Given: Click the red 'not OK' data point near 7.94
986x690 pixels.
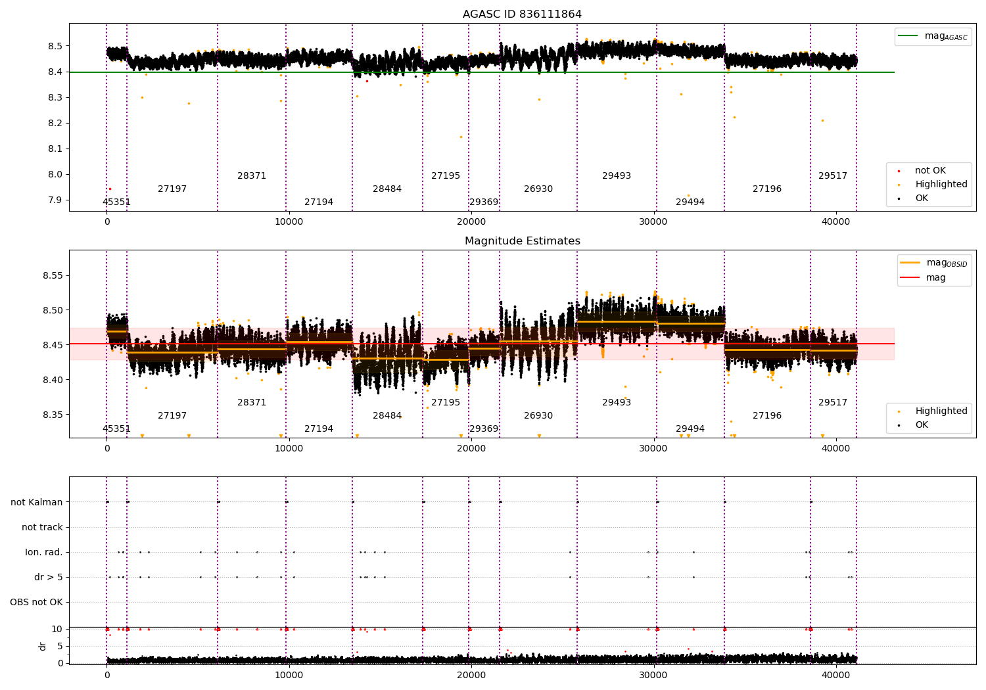Looking at the screenshot, I should point(110,189).
